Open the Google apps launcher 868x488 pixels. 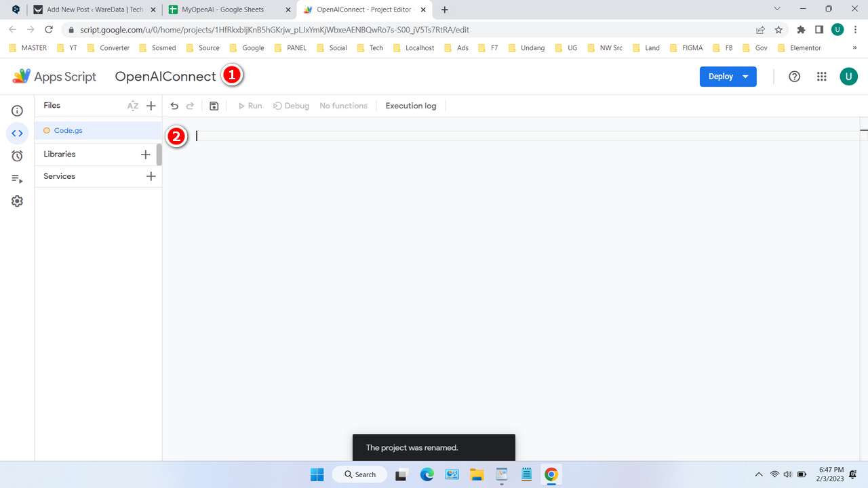pyautogui.click(x=821, y=77)
